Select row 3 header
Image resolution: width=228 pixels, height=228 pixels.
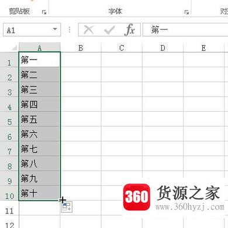coord(9,89)
